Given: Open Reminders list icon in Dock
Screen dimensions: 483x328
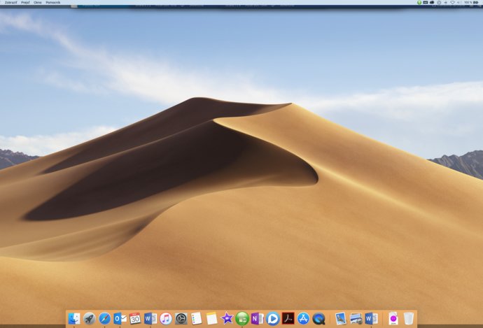Looking at the screenshot, I should [x=196, y=318].
